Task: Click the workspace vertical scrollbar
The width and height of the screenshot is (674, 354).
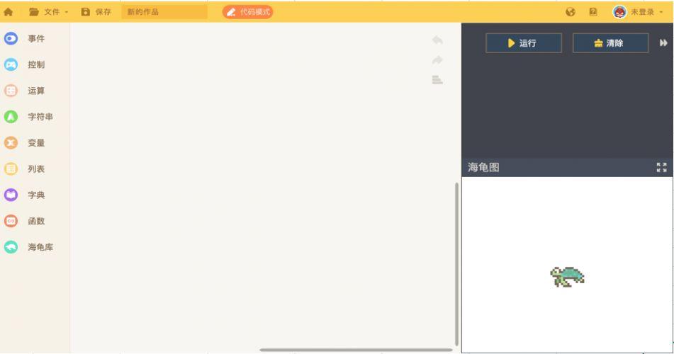Action: click(x=456, y=264)
